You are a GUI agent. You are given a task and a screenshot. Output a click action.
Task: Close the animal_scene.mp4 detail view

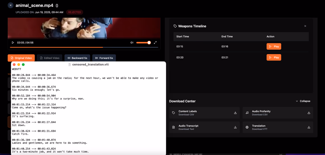[x=10, y=5]
